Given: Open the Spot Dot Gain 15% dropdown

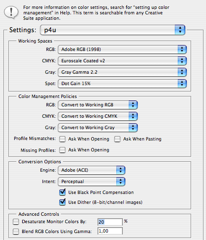Looking at the screenshot, I should 122,84.
